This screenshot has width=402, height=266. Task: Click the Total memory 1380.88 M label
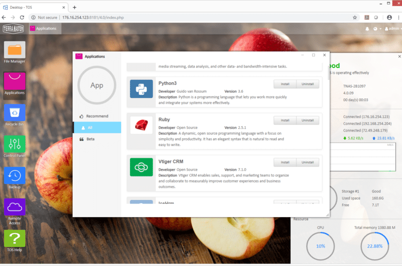click(375, 227)
